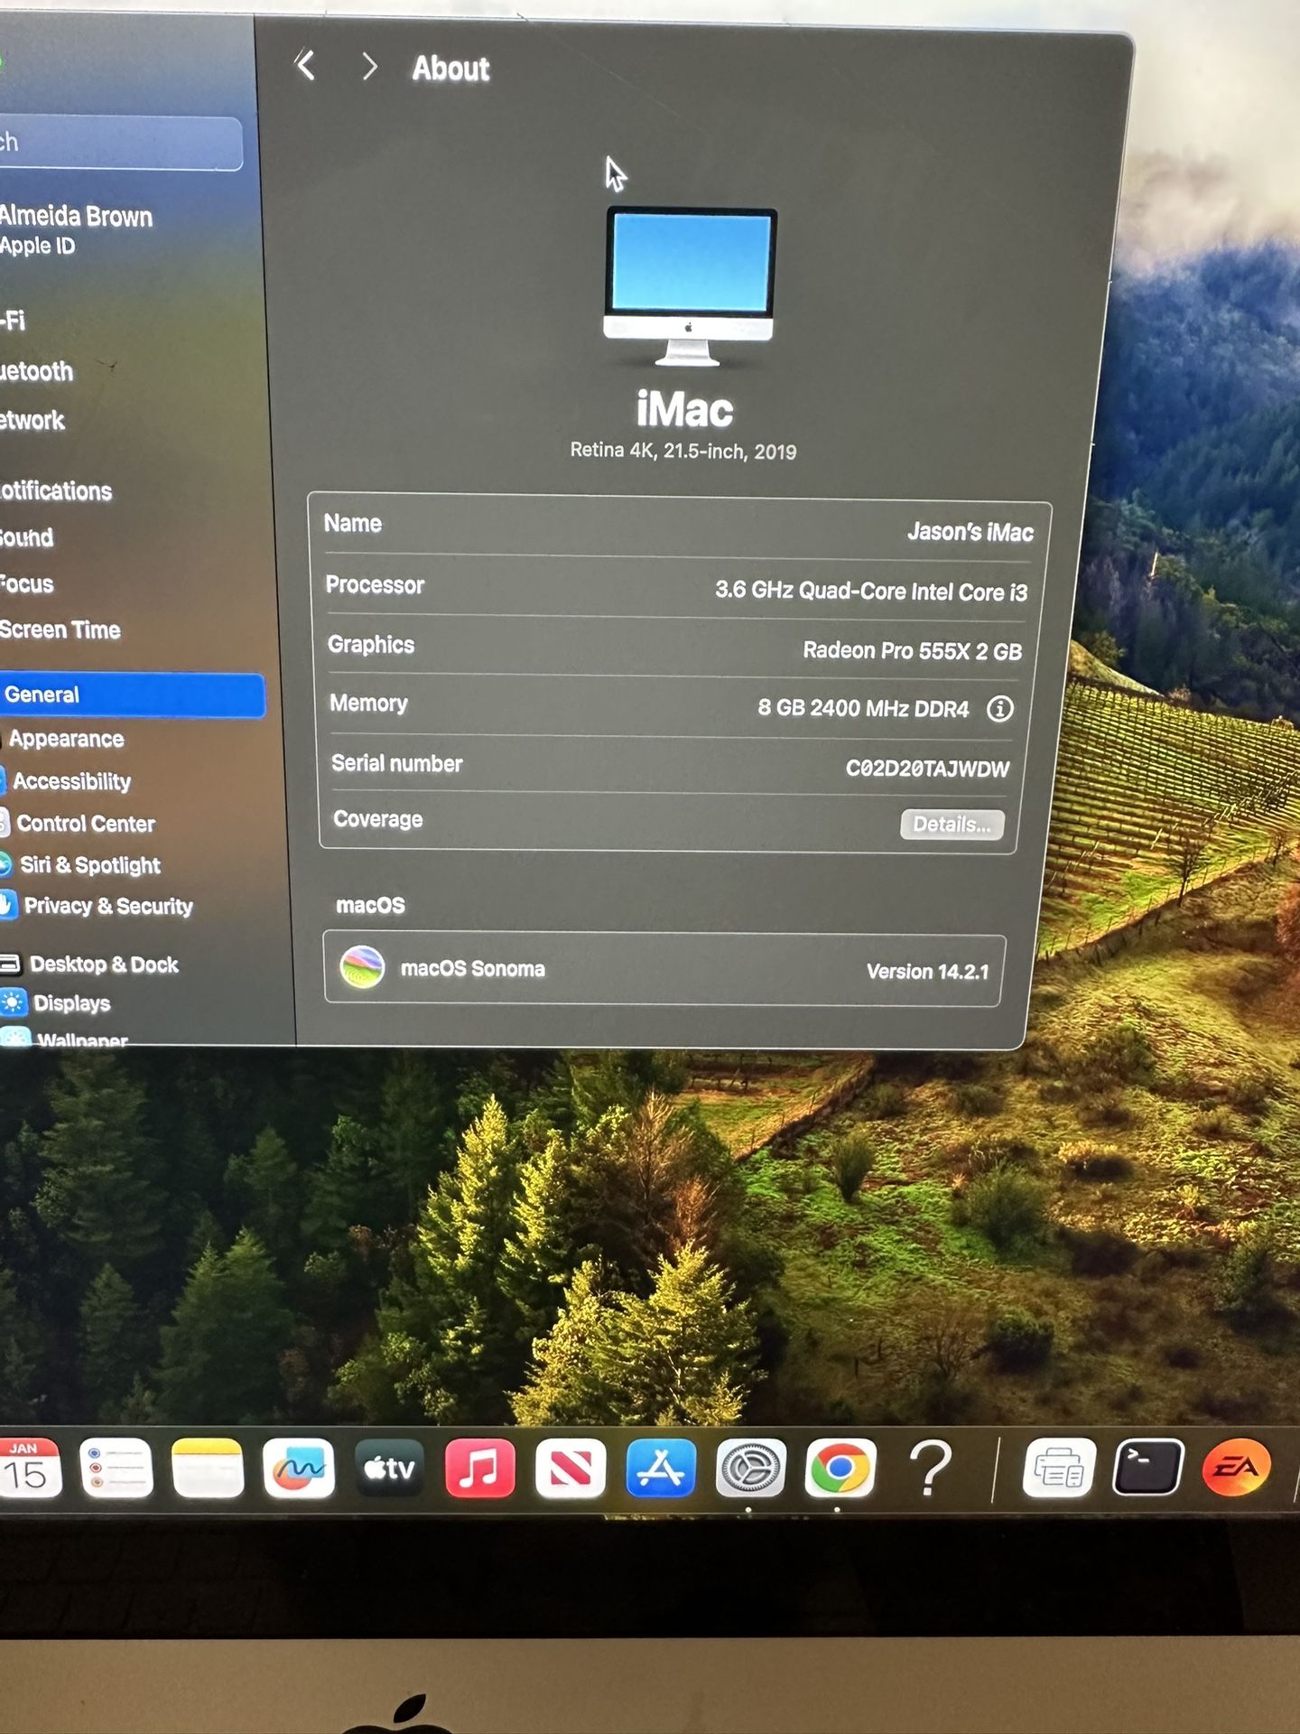Click the serial number C02D20TAJWDW
The image size is (1300, 1734).
927,769
